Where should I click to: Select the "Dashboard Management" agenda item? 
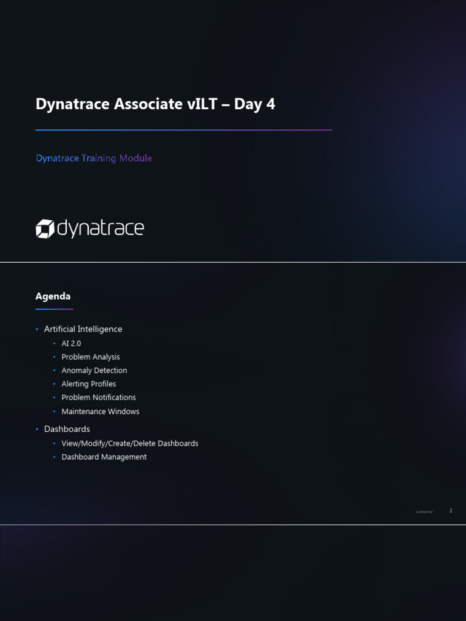(x=104, y=457)
